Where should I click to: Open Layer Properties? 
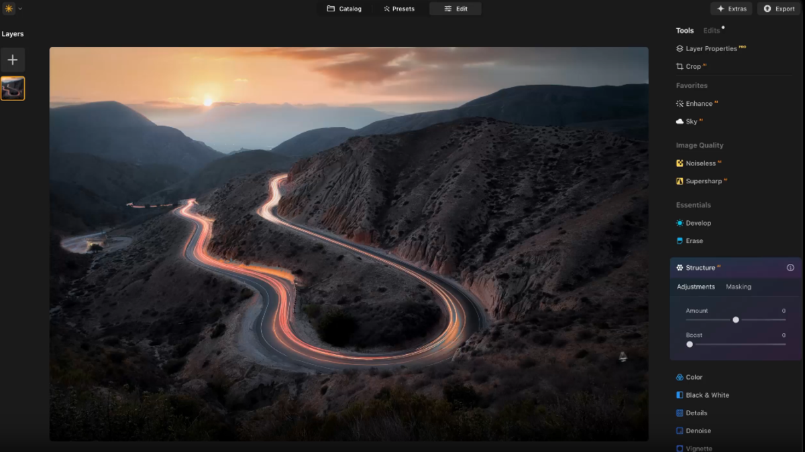click(x=712, y=48)
